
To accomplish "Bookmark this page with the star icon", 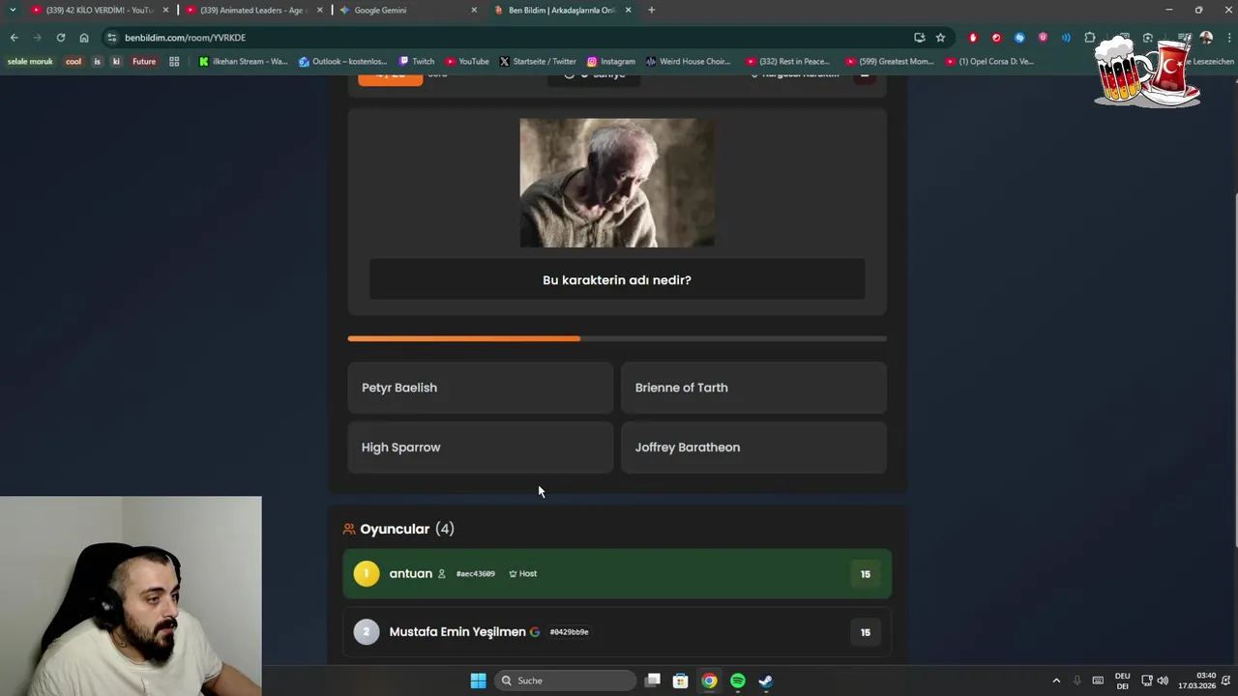I will [940, 38].
